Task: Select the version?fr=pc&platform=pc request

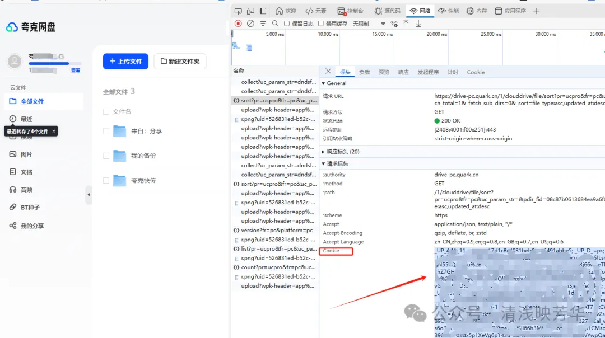Action: click(x=274, y=231)
